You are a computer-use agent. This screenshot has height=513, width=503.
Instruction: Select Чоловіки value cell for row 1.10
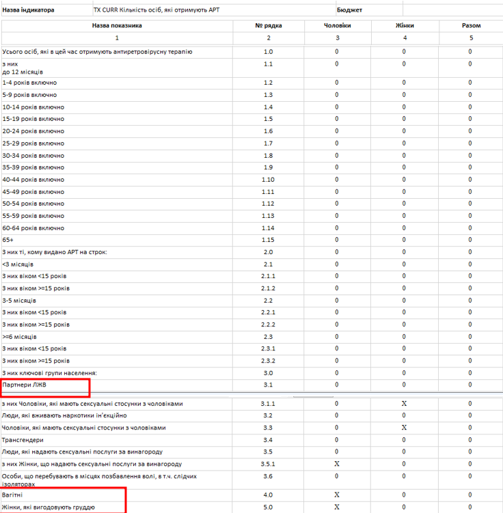click(x=337, y=180)
